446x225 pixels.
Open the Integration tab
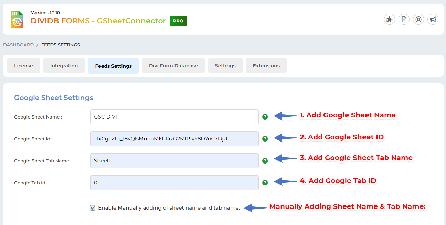click(x=64, y=66)
